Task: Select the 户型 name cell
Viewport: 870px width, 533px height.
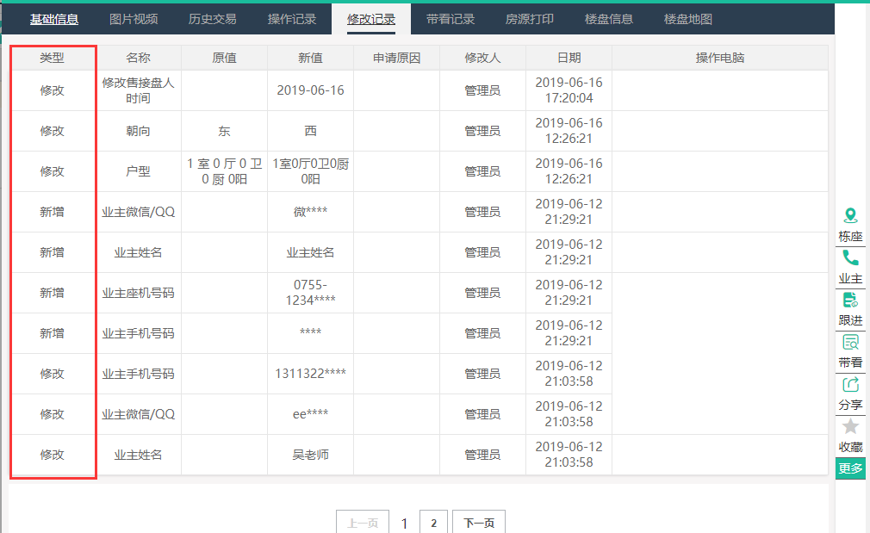Action: click(138, 171)
